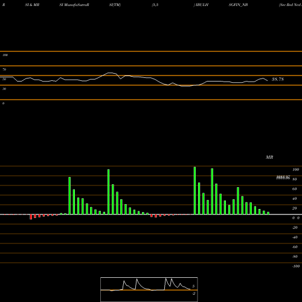Select the 'IBULH' header text
This screenshot has height=302, width=302.
pos(202,5)
